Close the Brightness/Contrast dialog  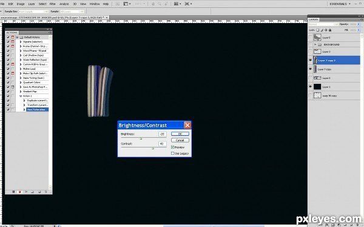[x=187, y=125]
